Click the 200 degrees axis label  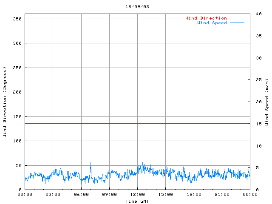coord(17,92)
